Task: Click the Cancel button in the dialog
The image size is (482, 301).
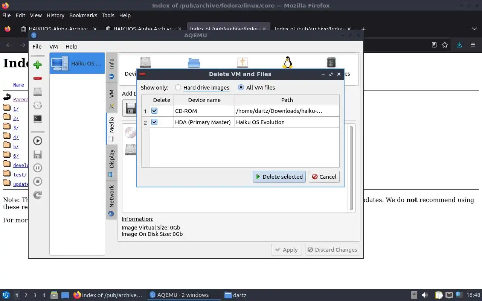Action: pos(324,177)
